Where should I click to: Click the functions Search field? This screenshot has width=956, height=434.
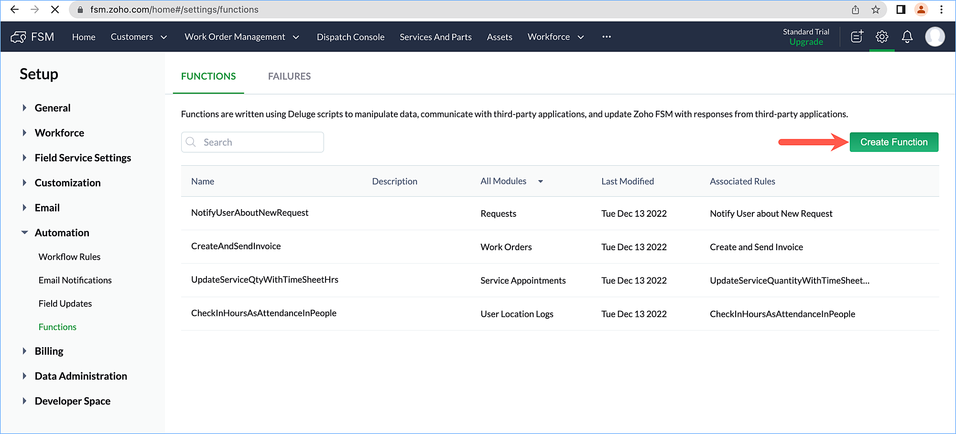258,142
